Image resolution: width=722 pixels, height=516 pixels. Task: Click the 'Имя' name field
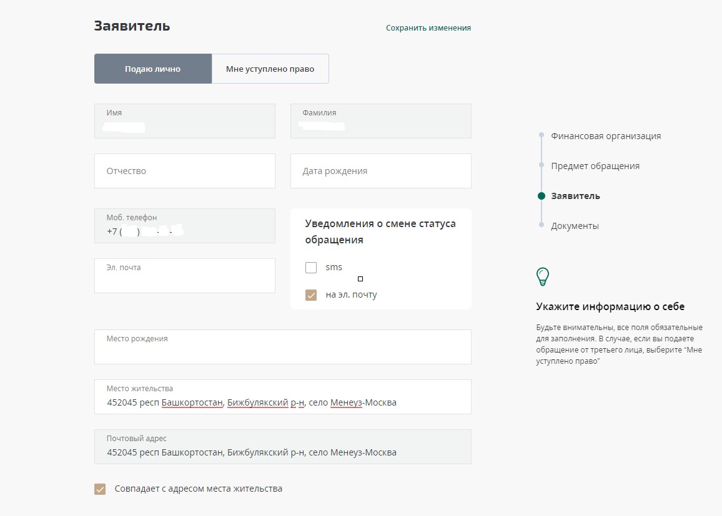coord(184,121)
